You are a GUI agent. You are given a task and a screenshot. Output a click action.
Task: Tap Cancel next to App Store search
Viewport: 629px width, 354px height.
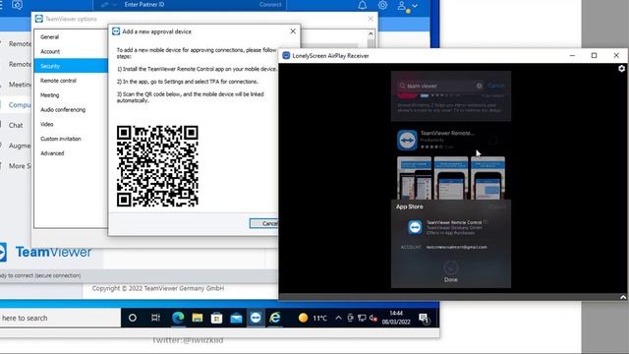coord(495,86)
